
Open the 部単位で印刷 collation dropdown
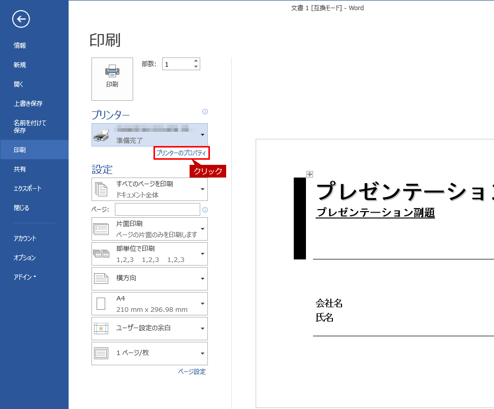coord(149,254)
